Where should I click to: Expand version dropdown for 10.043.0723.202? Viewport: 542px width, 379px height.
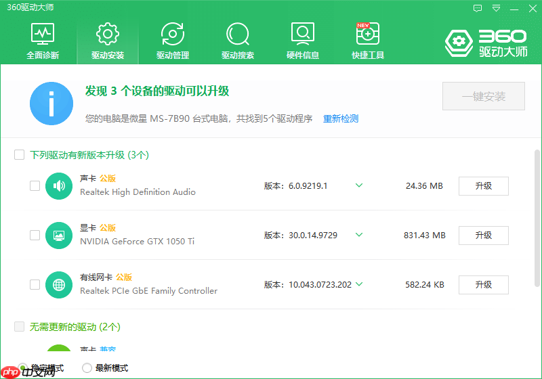pos(359,284)
